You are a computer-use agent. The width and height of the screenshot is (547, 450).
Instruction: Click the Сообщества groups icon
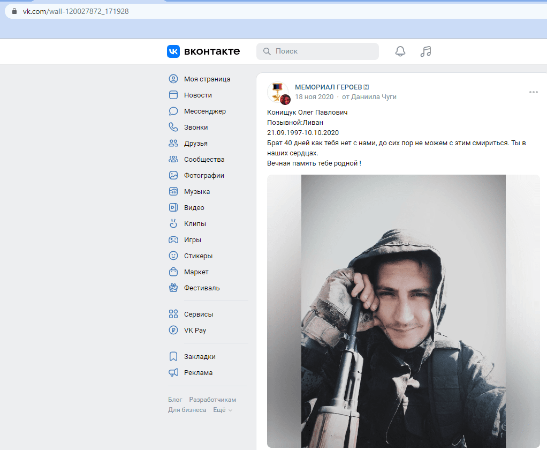[173, 159]
